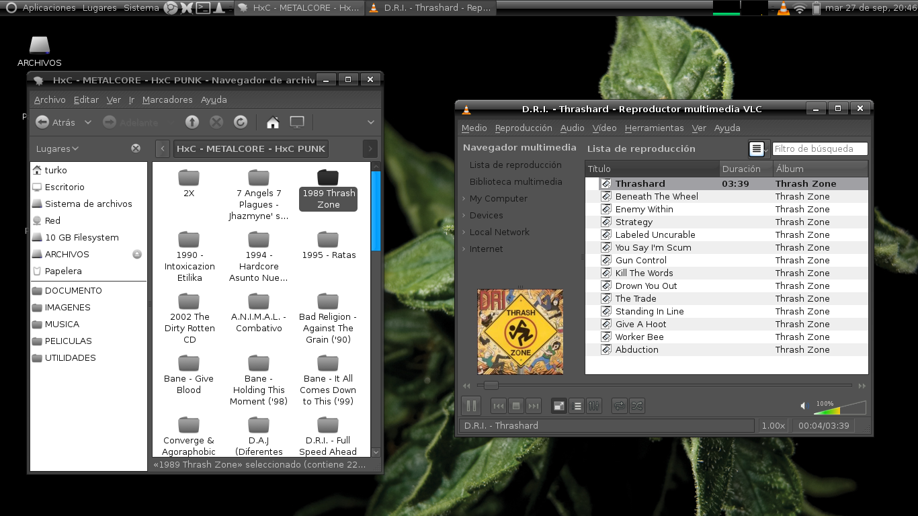The width and height of the screenshot is (918, 516).
Task: Eject the ARCHIVOS volume in sidebar
Action: click(x=137, y=254)
